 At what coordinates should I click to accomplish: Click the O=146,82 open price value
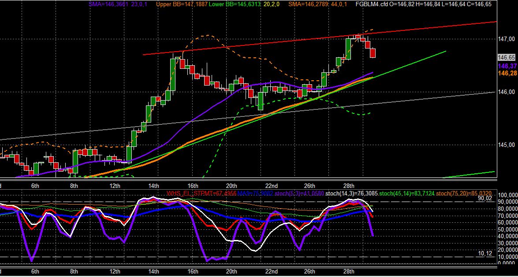coord(401,4)
